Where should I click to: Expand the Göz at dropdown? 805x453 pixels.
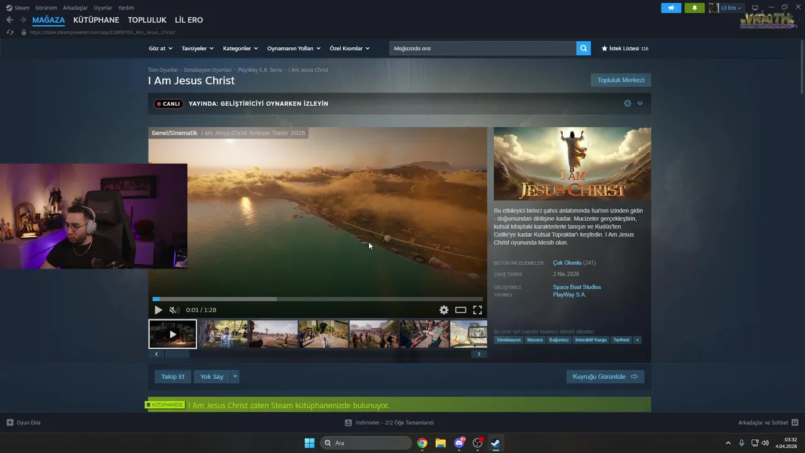point(160,48)
